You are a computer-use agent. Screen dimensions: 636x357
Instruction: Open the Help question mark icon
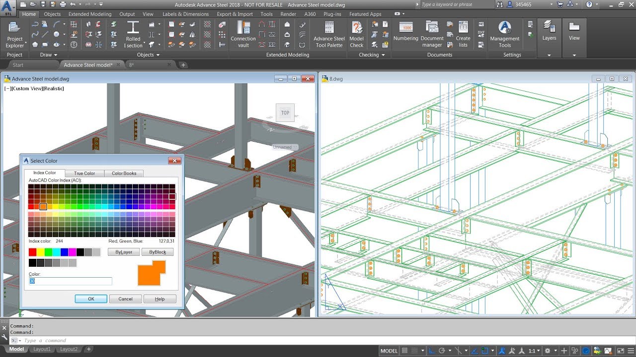click(589, 4)
